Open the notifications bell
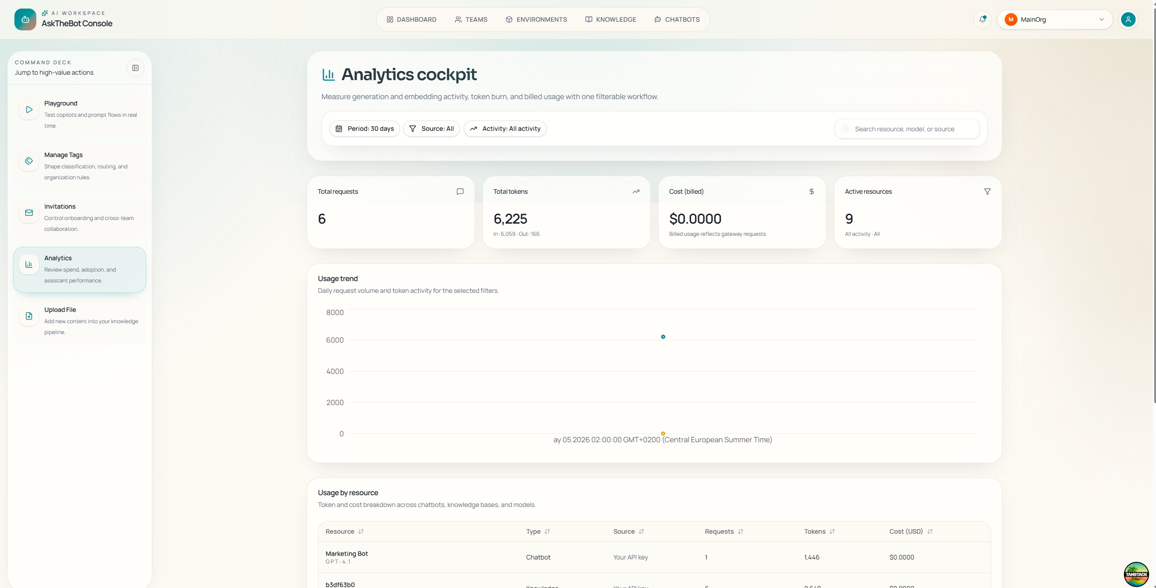This screenshot has width=1156, height=588. coord(983,19)
